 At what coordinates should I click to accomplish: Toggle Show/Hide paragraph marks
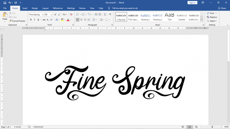[110, 14]
